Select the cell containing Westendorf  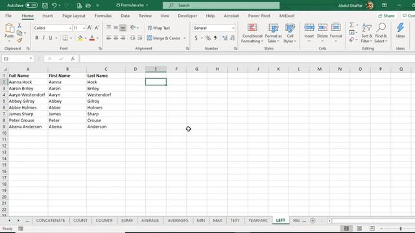tap(106, 95)
